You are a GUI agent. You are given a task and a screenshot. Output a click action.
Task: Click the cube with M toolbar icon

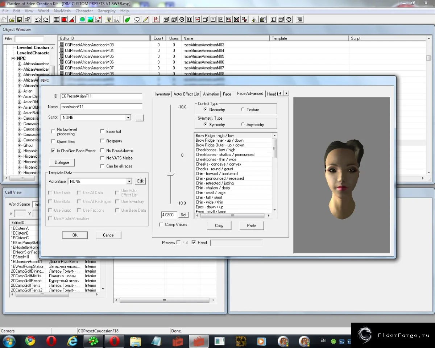(174, 20)
